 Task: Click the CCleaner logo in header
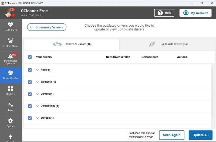pos(11,13)
